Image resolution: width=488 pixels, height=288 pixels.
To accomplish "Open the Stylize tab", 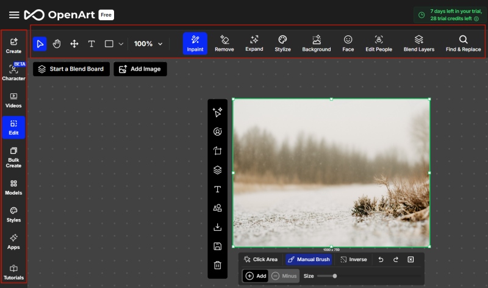I will coord(282,43).
